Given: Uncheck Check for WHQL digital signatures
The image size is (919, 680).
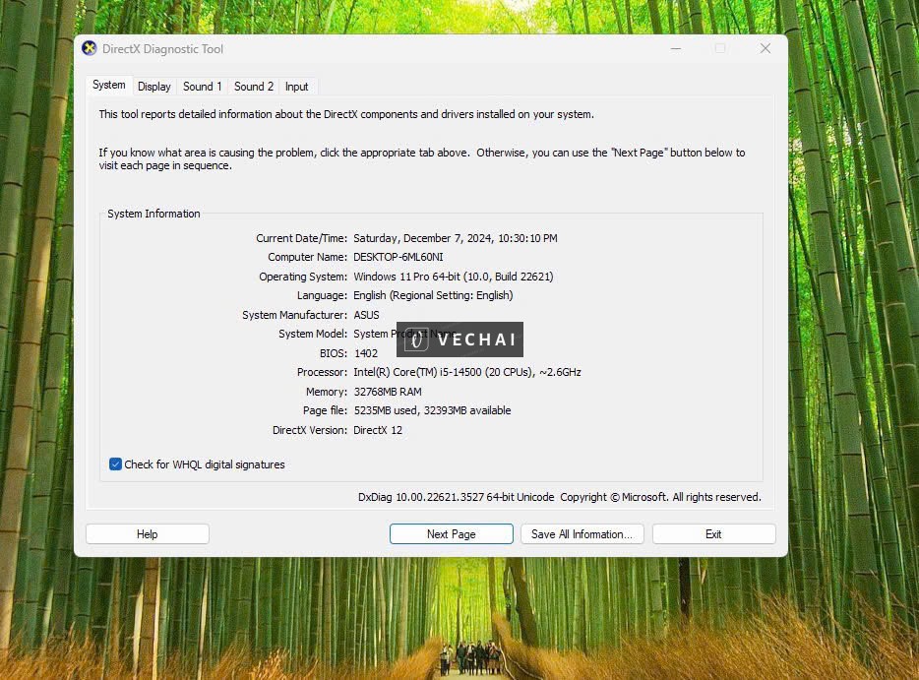Looking at the screenshot, I should (116, 464).
